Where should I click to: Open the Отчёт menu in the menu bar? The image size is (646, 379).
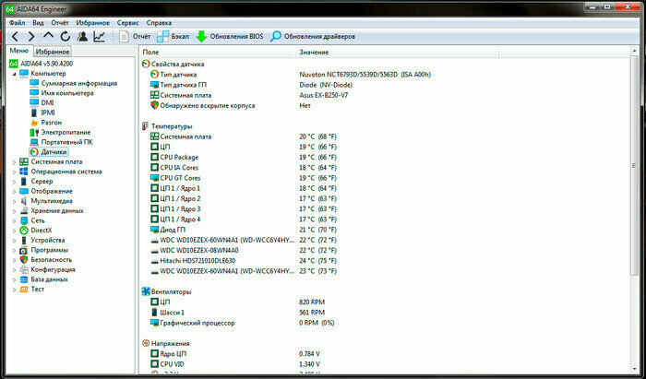tap(60, 23)
